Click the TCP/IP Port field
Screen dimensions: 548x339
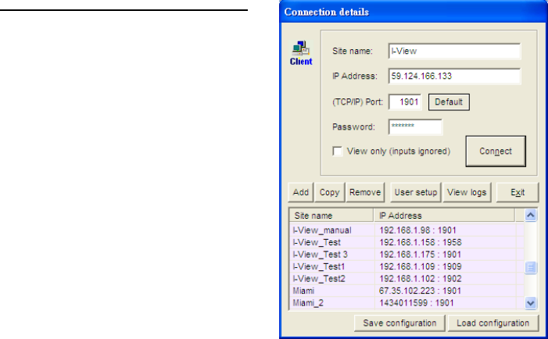(405, 102)
